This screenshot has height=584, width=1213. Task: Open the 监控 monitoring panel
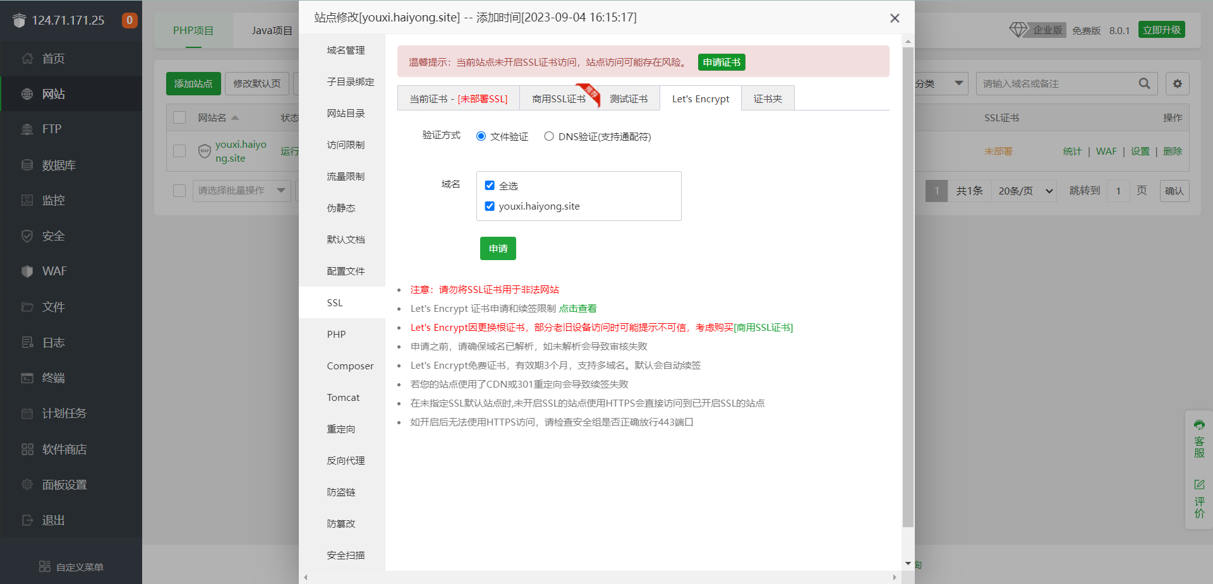(x=53, y=200)
